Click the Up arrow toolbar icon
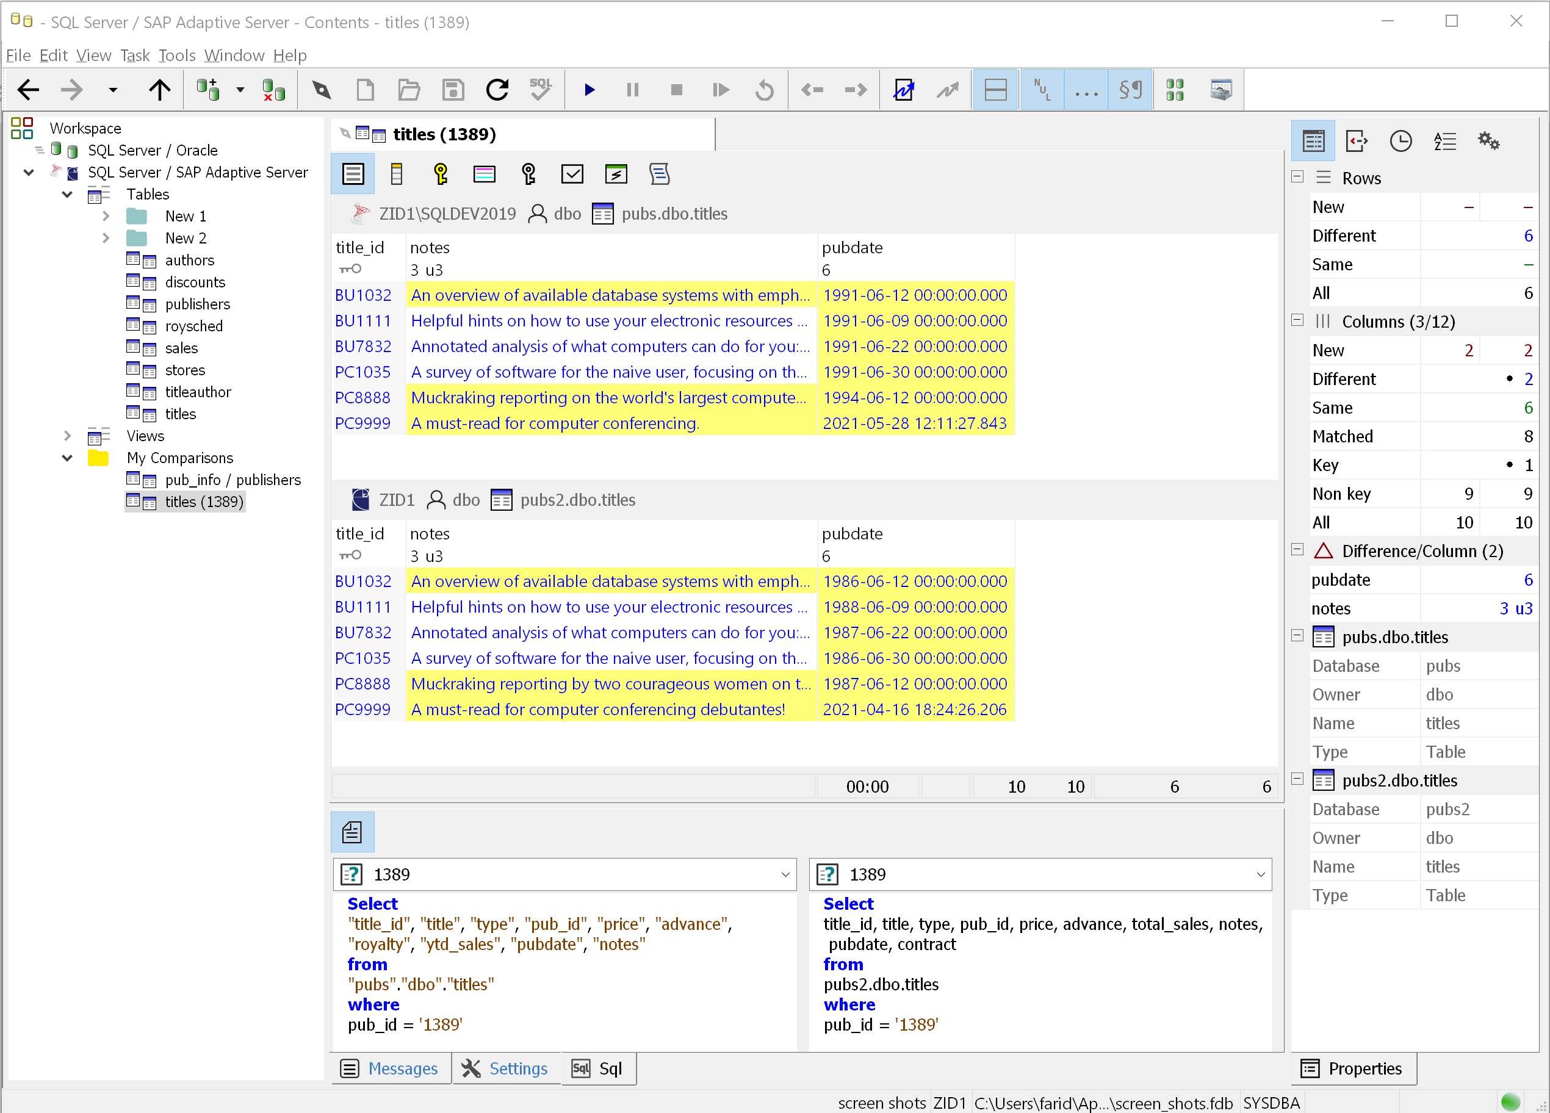Image resolution: width=1550 pixels, height=1113 pixels. pos(160,90)
